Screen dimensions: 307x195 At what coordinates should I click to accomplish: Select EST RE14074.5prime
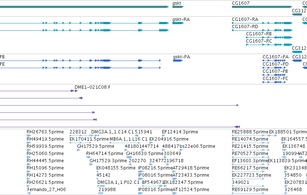point(250,139)
